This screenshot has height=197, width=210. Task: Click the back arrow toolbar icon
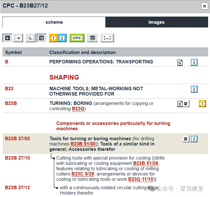tap(7, 38)
